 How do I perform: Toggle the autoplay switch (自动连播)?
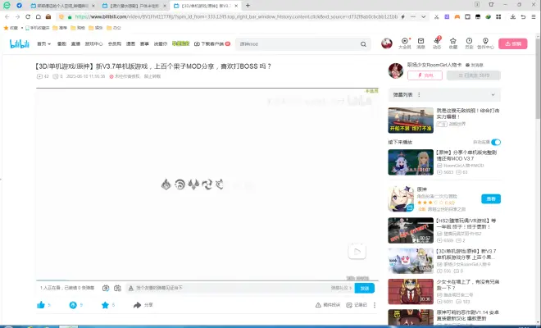coord(496,142)
